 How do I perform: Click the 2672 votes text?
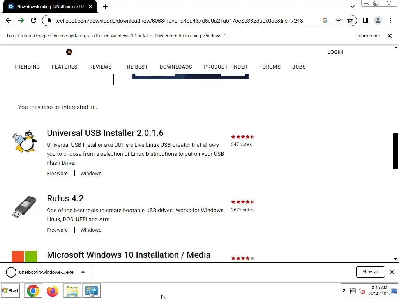point(242,210)
